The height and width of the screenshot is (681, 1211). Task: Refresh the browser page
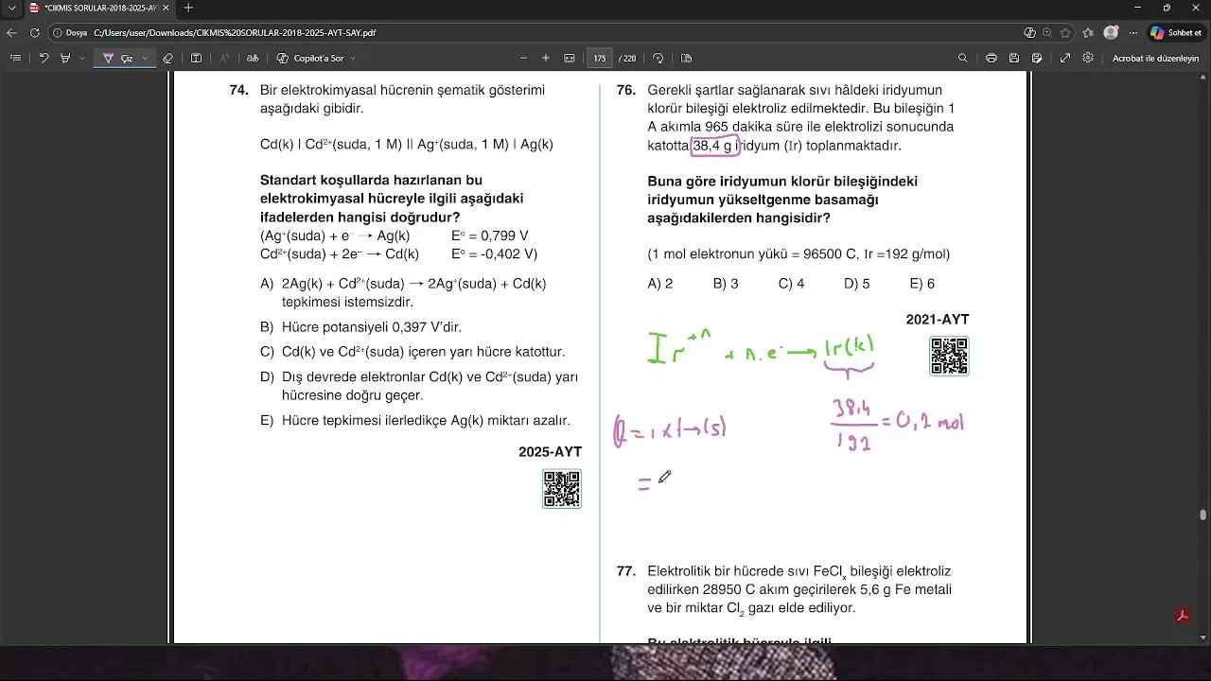point(35,32)
